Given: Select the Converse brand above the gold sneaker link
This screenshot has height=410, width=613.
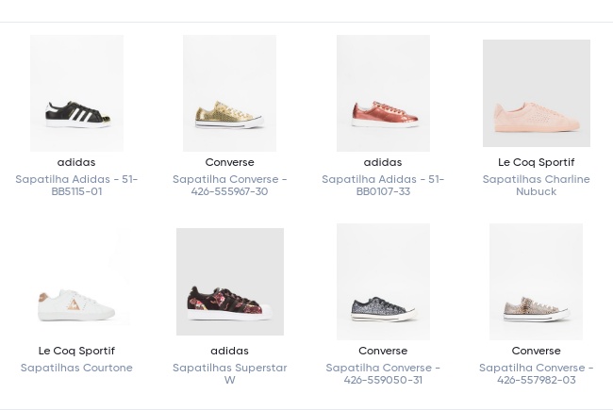Looking at the screenshot, I should pos(229,162).
